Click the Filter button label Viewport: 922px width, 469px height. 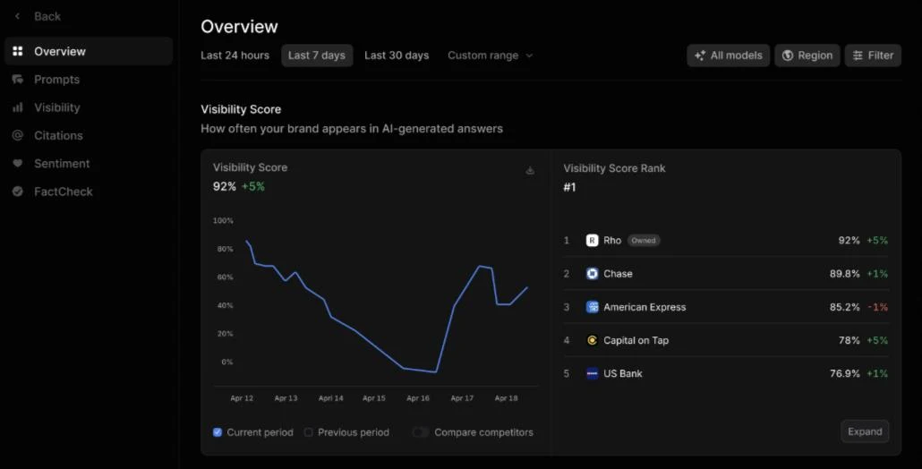880,55
